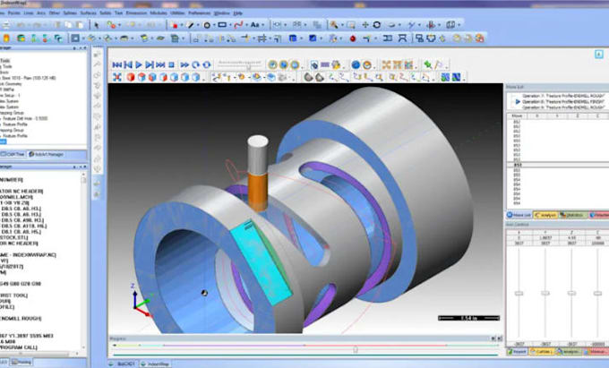609x368 pixels.
Task: Select the Aa text tool
Action: pos(254,25)
